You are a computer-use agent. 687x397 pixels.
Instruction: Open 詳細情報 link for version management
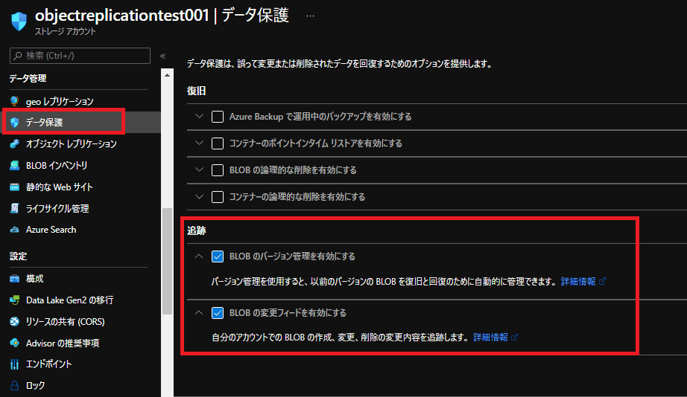coord(578,282)
